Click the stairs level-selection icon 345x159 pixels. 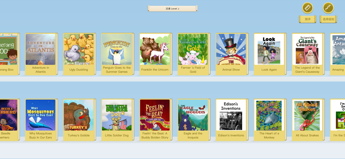pyautogui.click(x=328, y=8)
